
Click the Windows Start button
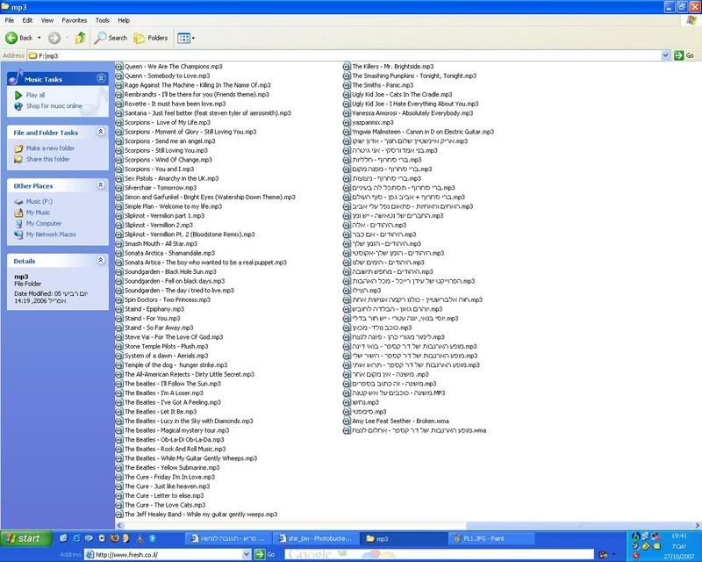[26, 538]
